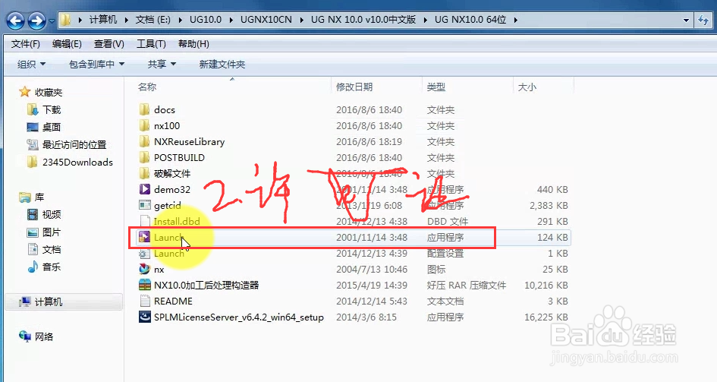
Task: Click the folder icon in address bar
Action: [x=66, y=20]
